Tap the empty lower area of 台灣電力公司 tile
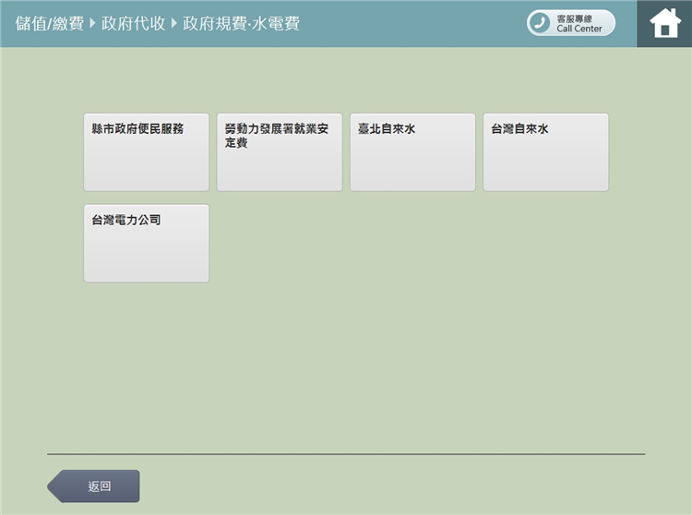 pos(147,256)
